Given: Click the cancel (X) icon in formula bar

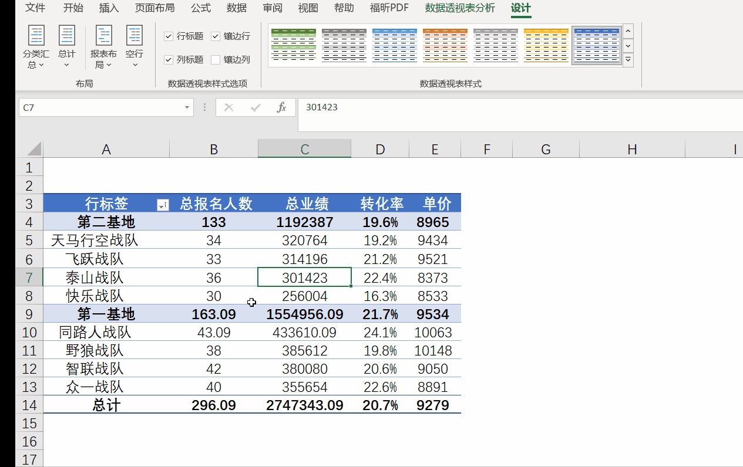Looking at the screenshot, I should click(x=229, y=107).
